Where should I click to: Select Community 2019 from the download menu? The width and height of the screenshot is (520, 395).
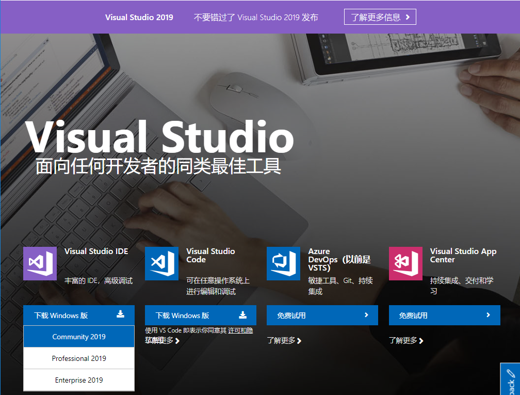click(x=78, y=336)
